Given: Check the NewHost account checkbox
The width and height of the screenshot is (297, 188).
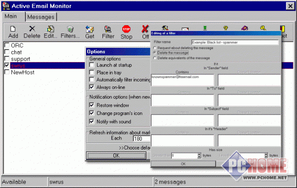Looking at the screenshot, I should 7,72.
